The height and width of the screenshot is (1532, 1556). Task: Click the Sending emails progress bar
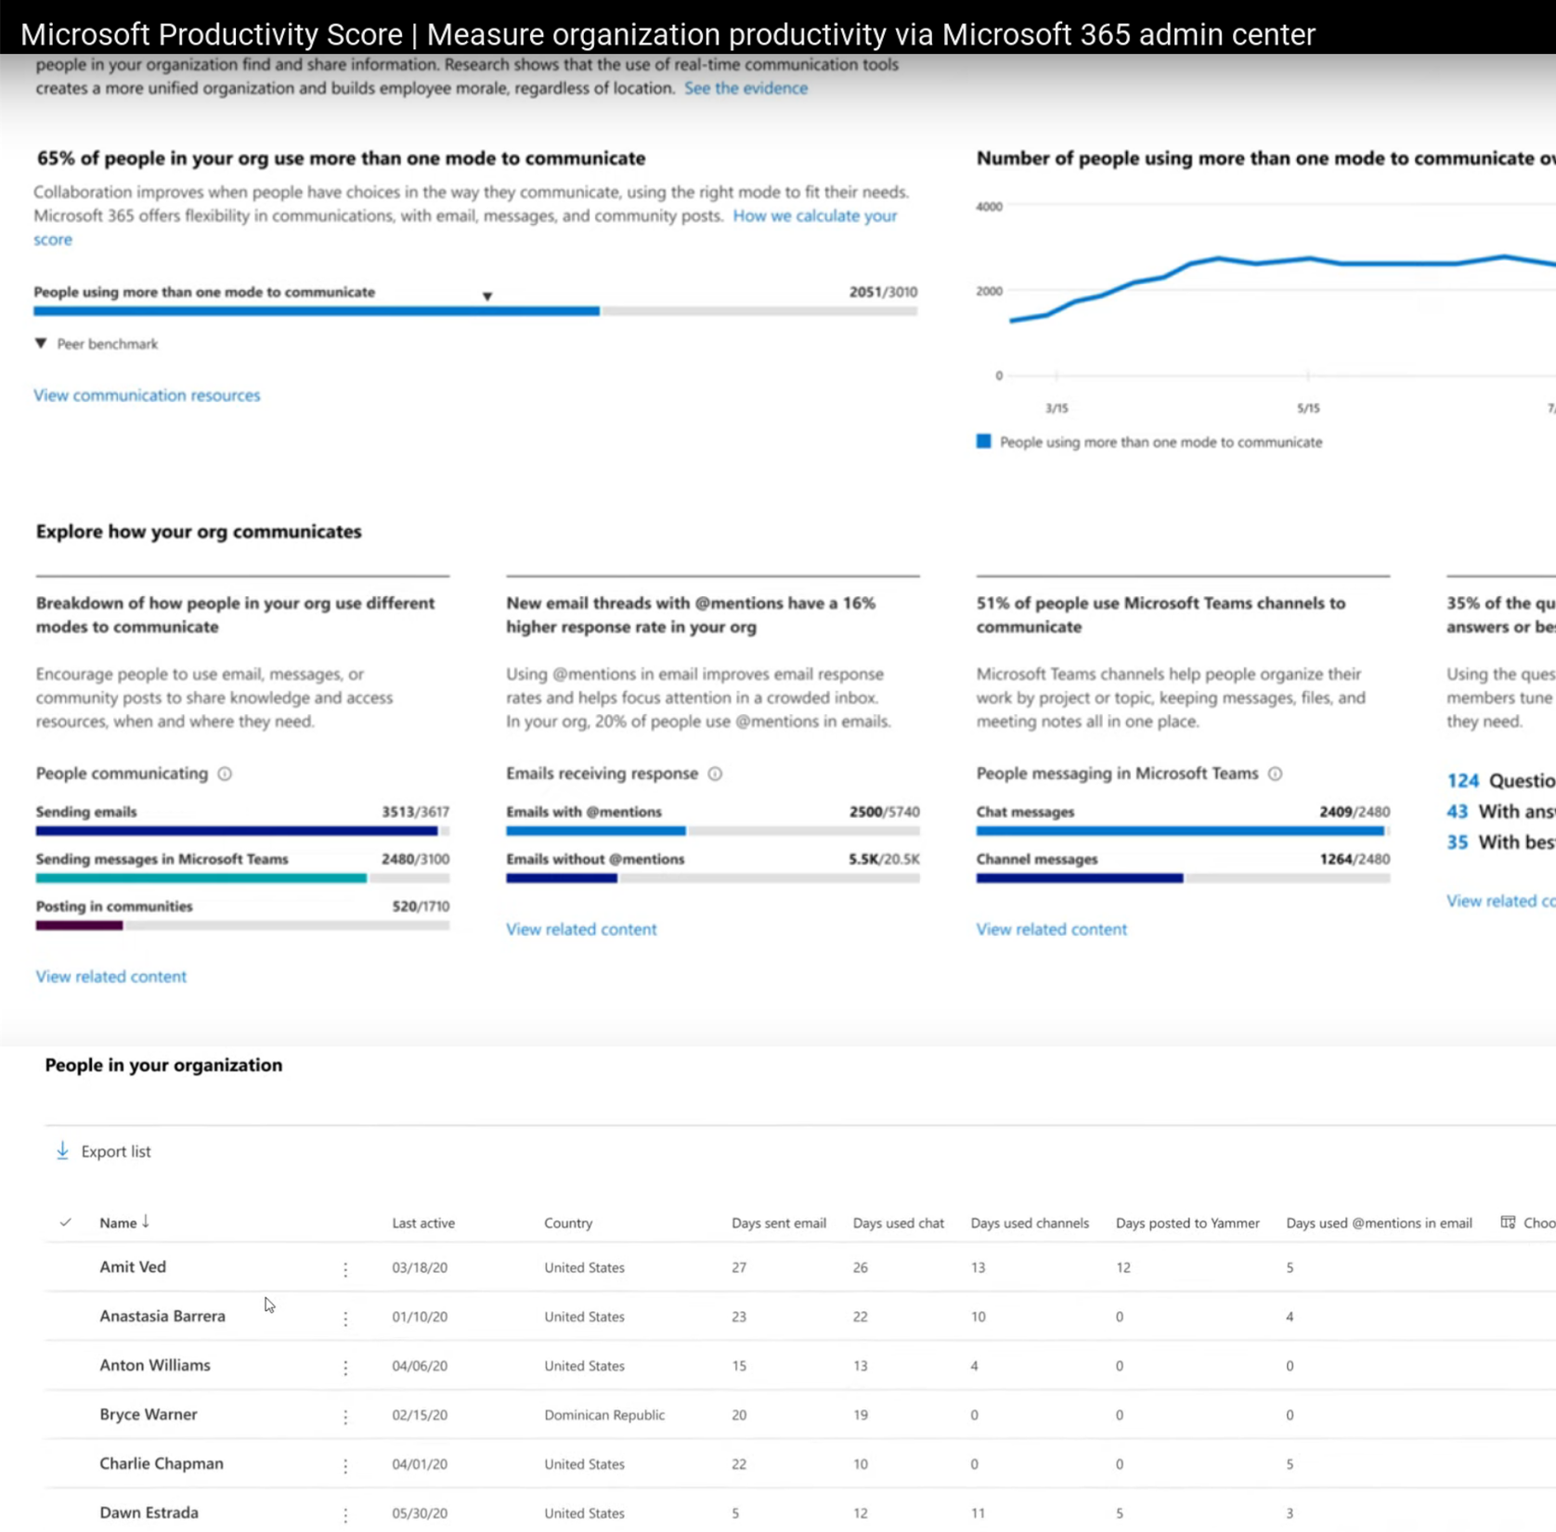pyautogui.click(x=242, y=831)
